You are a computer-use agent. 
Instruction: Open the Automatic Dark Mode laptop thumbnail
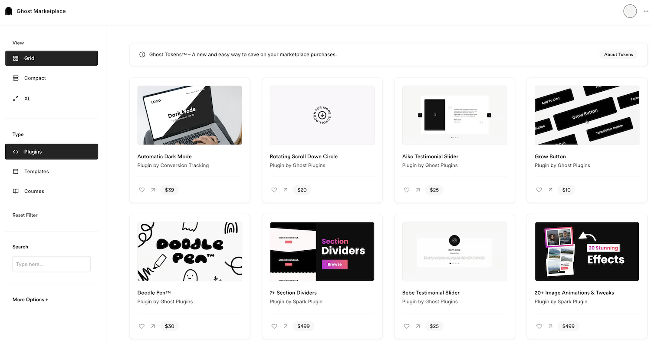pos(190,115)
